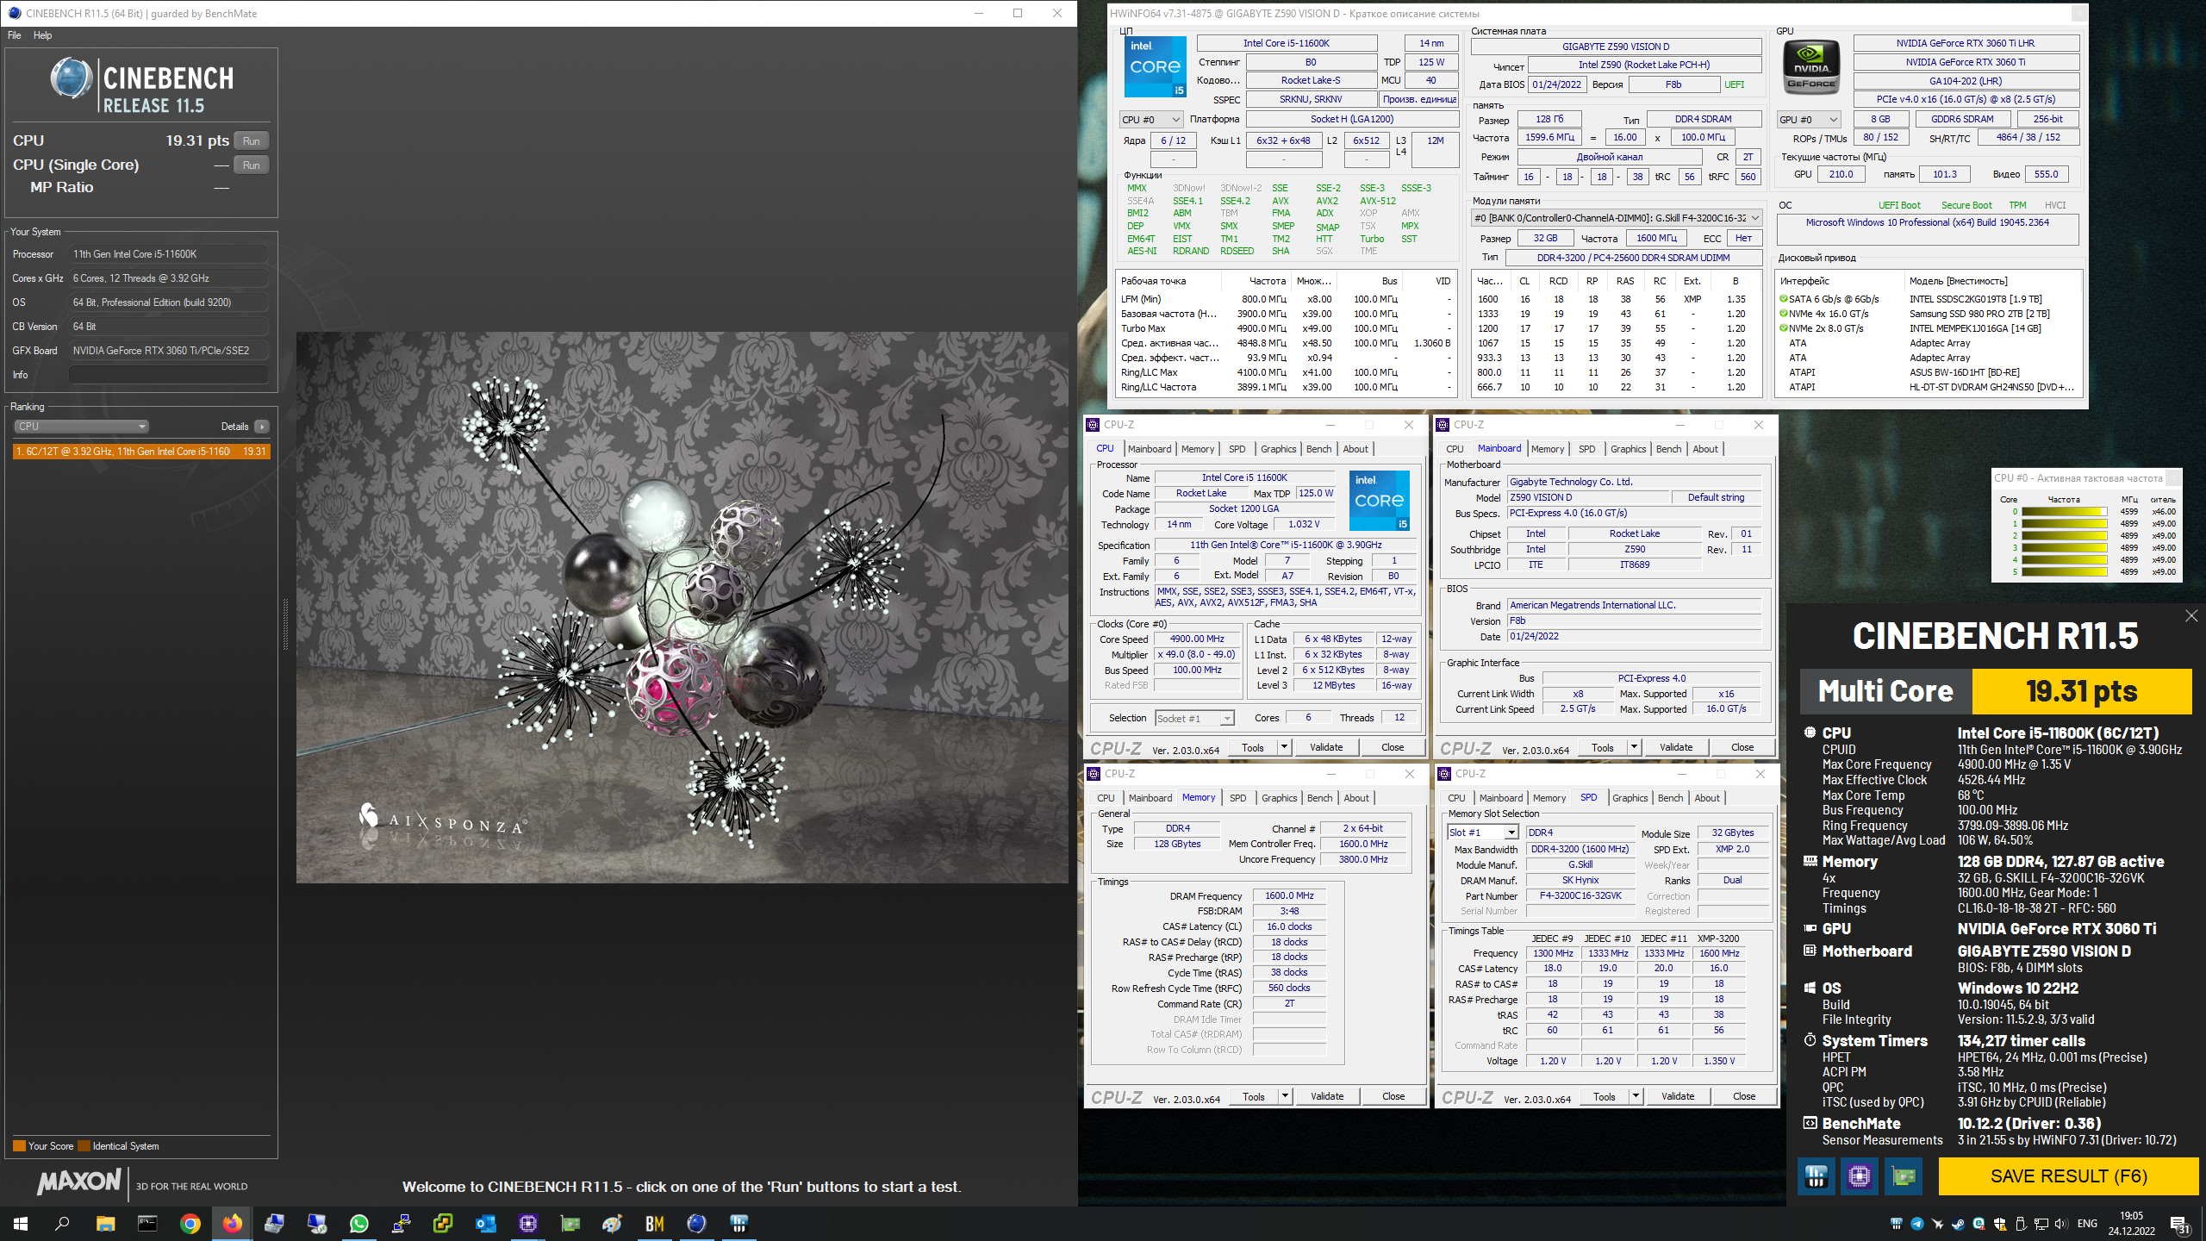Click the Info field in Cinebench
The width and height of the screenshot is (2206, 1241).
(168, 375)
